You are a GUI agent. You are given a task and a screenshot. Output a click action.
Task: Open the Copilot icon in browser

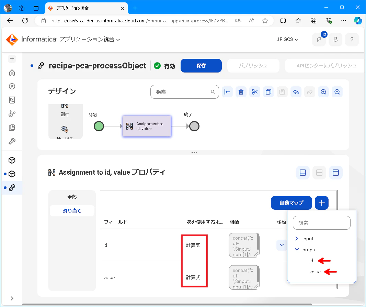coord(358,21)
